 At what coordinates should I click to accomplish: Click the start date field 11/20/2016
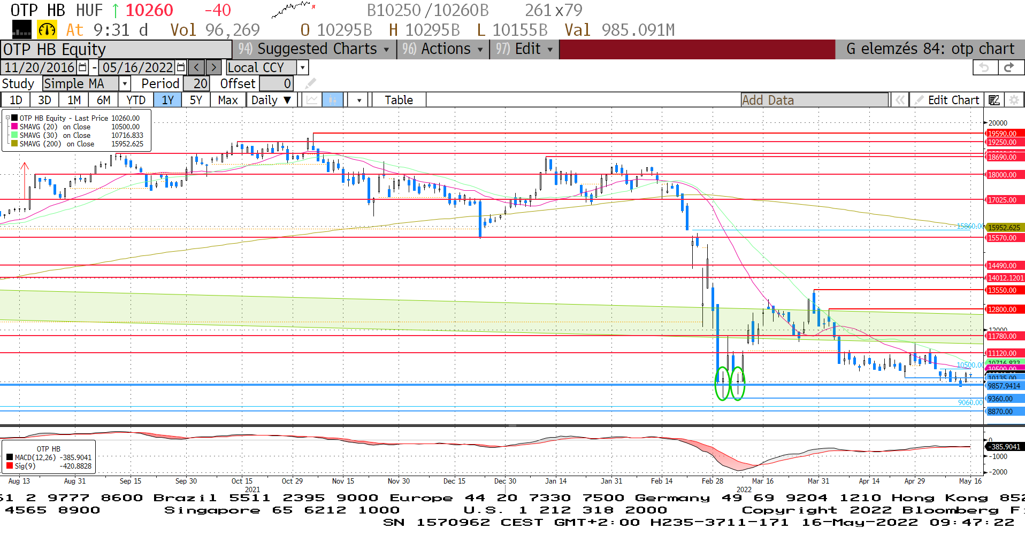40,67
